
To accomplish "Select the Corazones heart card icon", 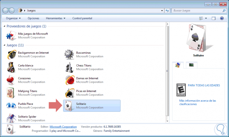I will click(10, 80).
